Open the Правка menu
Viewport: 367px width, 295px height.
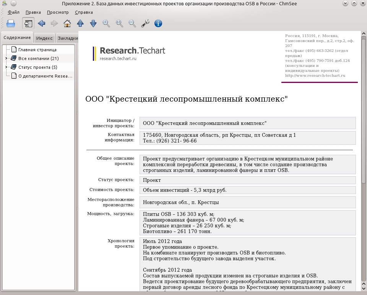33,12
